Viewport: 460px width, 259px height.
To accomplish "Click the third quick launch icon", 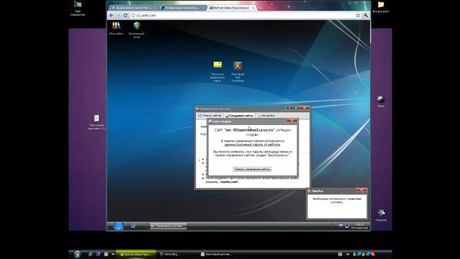I will tap(106, 254).
